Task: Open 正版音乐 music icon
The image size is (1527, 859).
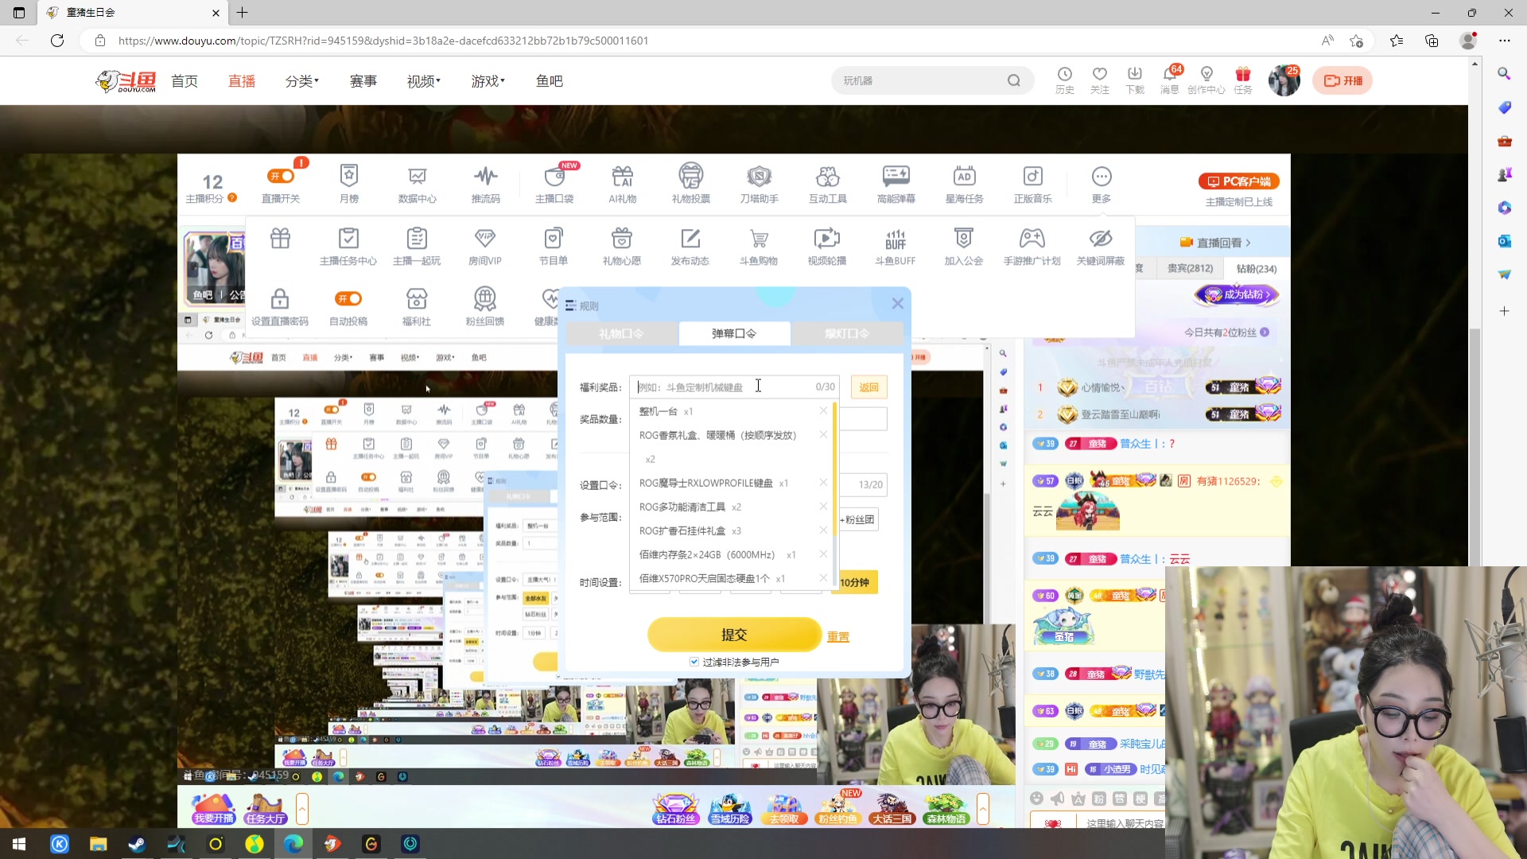Action: 1033,183
